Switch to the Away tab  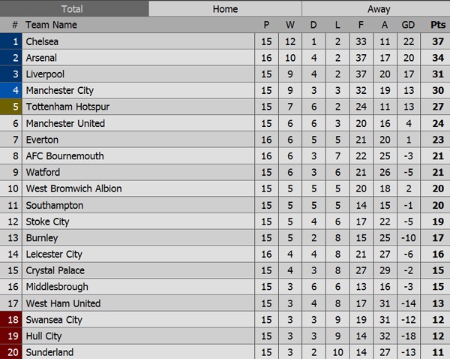point(379,9)
